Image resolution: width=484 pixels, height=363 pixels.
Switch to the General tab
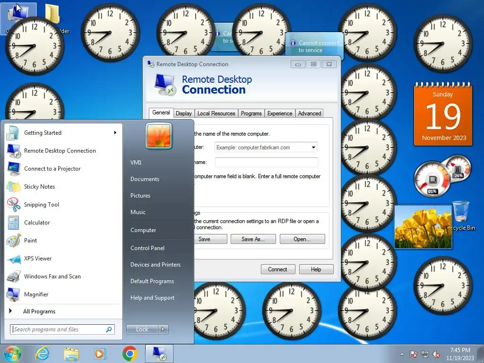coord(161,112)
